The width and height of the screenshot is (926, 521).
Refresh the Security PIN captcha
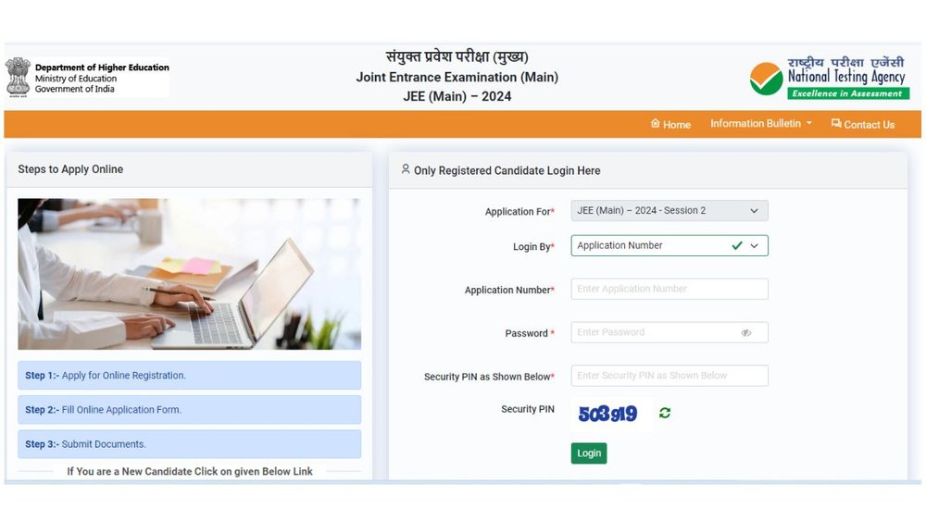[x=665, y=413]
